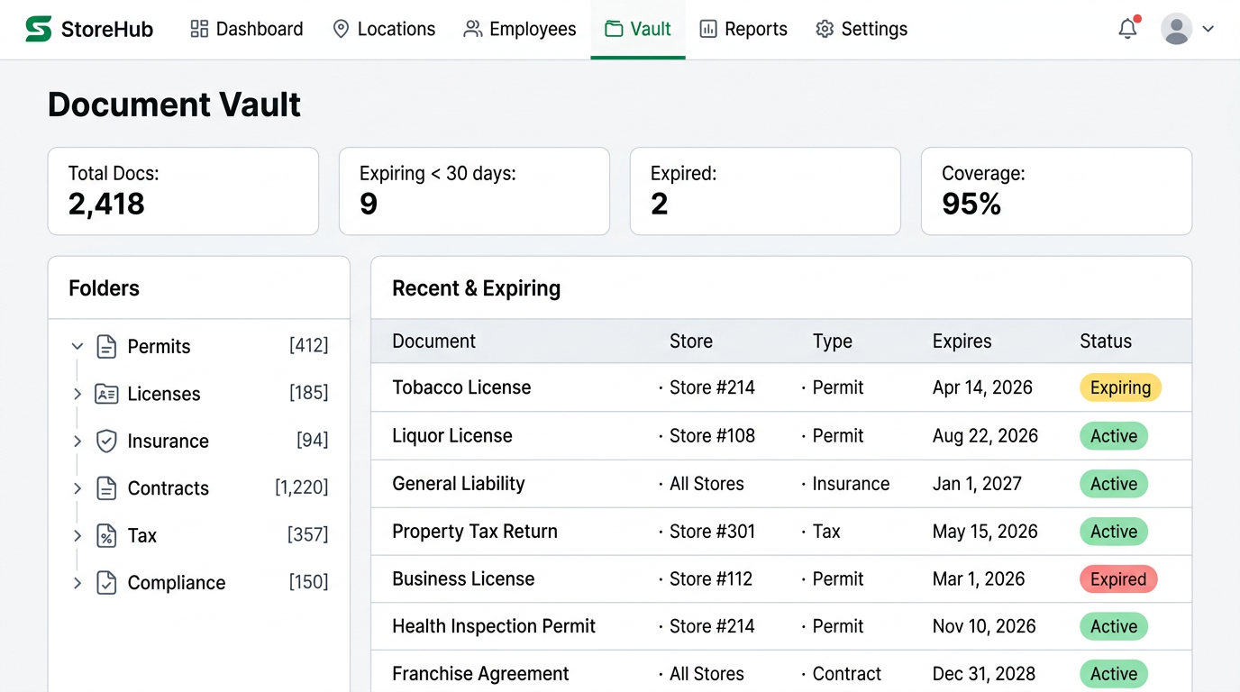Screen dimensions: 1240x692
Task: Click the Store #108 cell
Action: [x=712, y=436]
